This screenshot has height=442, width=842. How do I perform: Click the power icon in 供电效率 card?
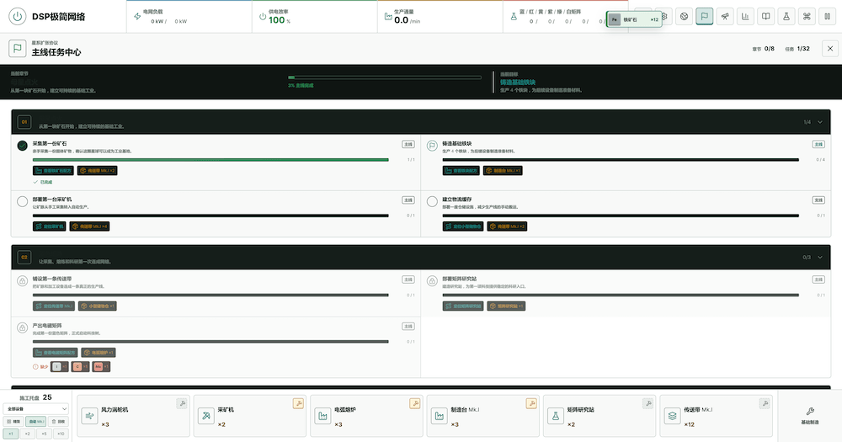pos(263,17)
